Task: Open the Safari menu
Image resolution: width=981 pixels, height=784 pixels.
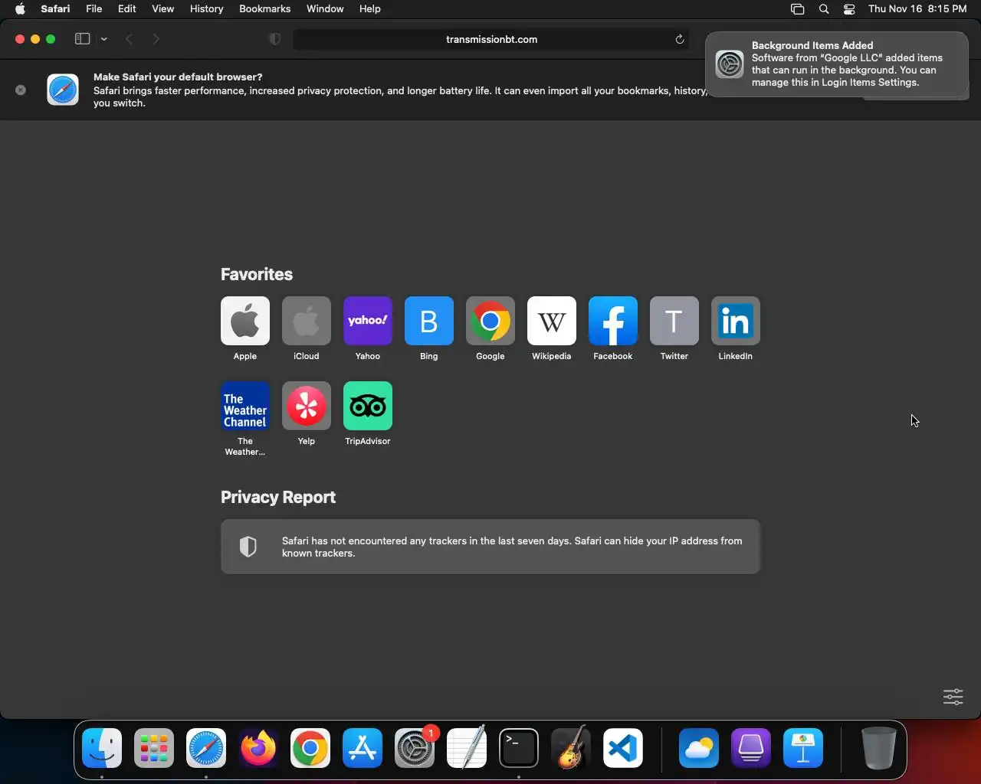Action: click(x=55, y=8)
